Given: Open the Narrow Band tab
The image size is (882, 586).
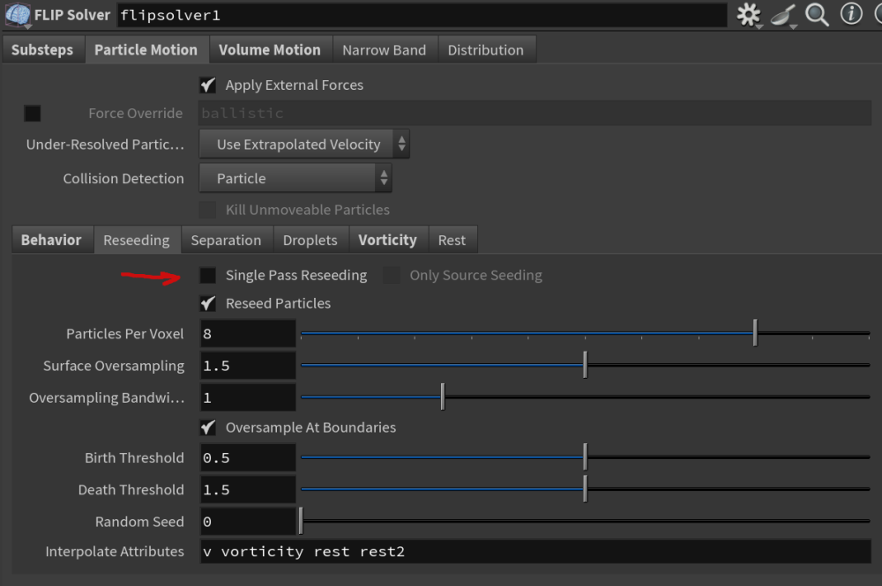Looking at the screenshot, I should pos(384,50).
